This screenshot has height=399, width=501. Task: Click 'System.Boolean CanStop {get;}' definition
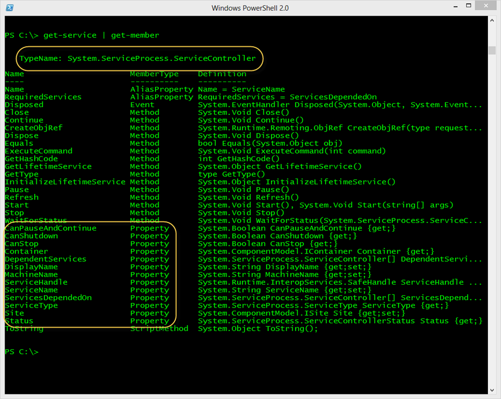[x=268, y=244]
